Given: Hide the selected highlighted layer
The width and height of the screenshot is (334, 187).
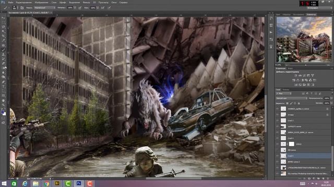Looking at the screenshot, I should click(x=277, y=156).
